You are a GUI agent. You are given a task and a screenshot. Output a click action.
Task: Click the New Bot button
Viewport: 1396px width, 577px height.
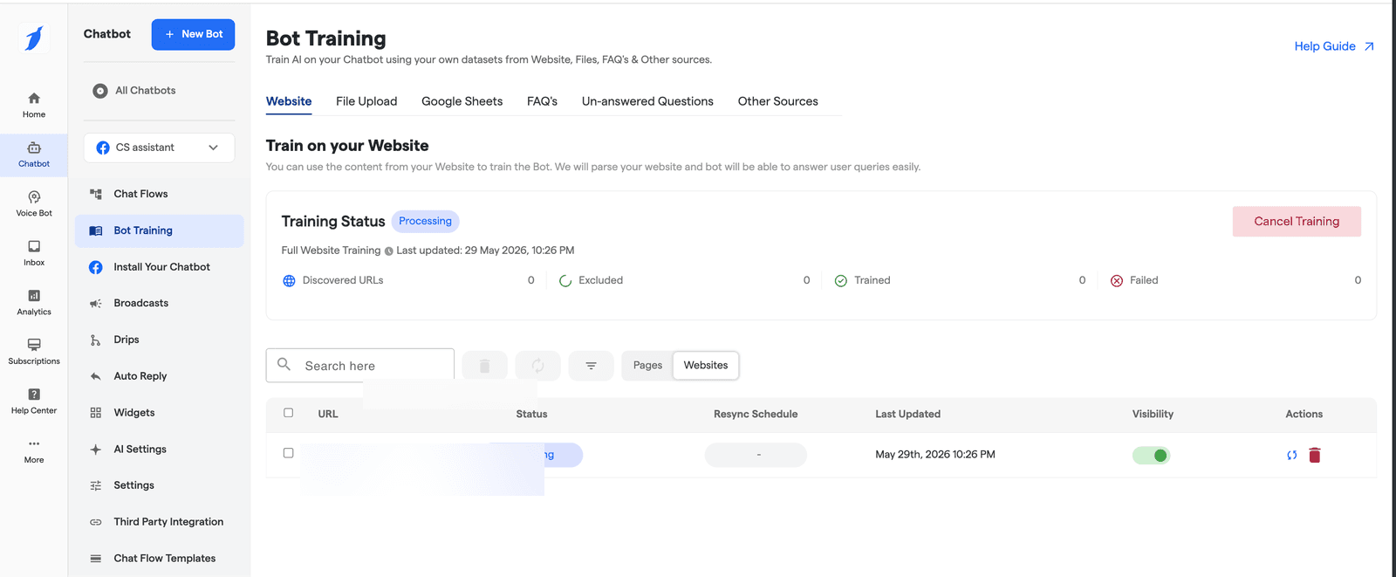tap(193, 34)
